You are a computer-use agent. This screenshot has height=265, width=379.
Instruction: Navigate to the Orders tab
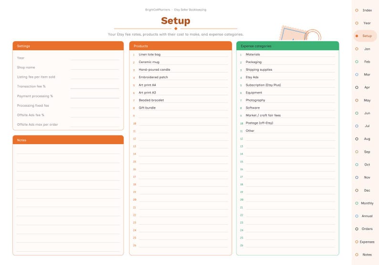click(x=365, y=229)
